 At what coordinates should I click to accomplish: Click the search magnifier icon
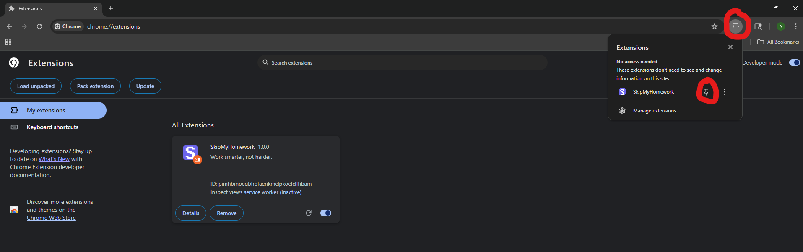pos(265,62)
